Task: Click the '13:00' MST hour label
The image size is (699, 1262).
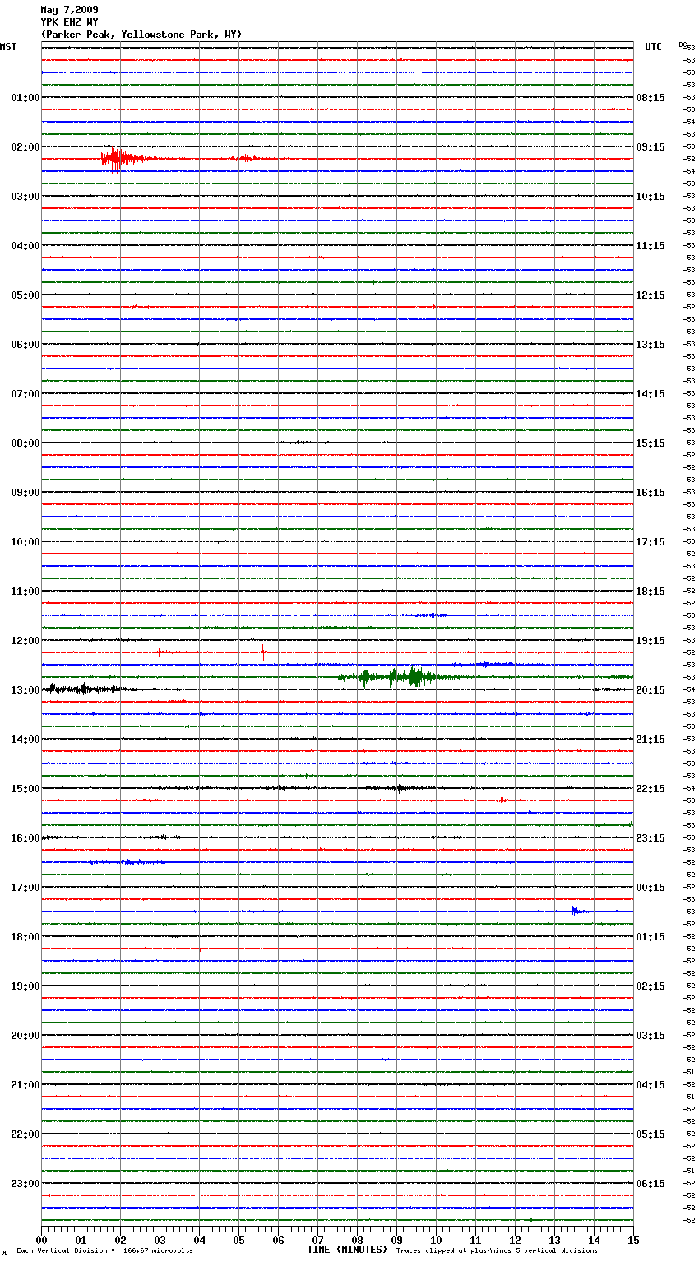Action: coord(25,689)
